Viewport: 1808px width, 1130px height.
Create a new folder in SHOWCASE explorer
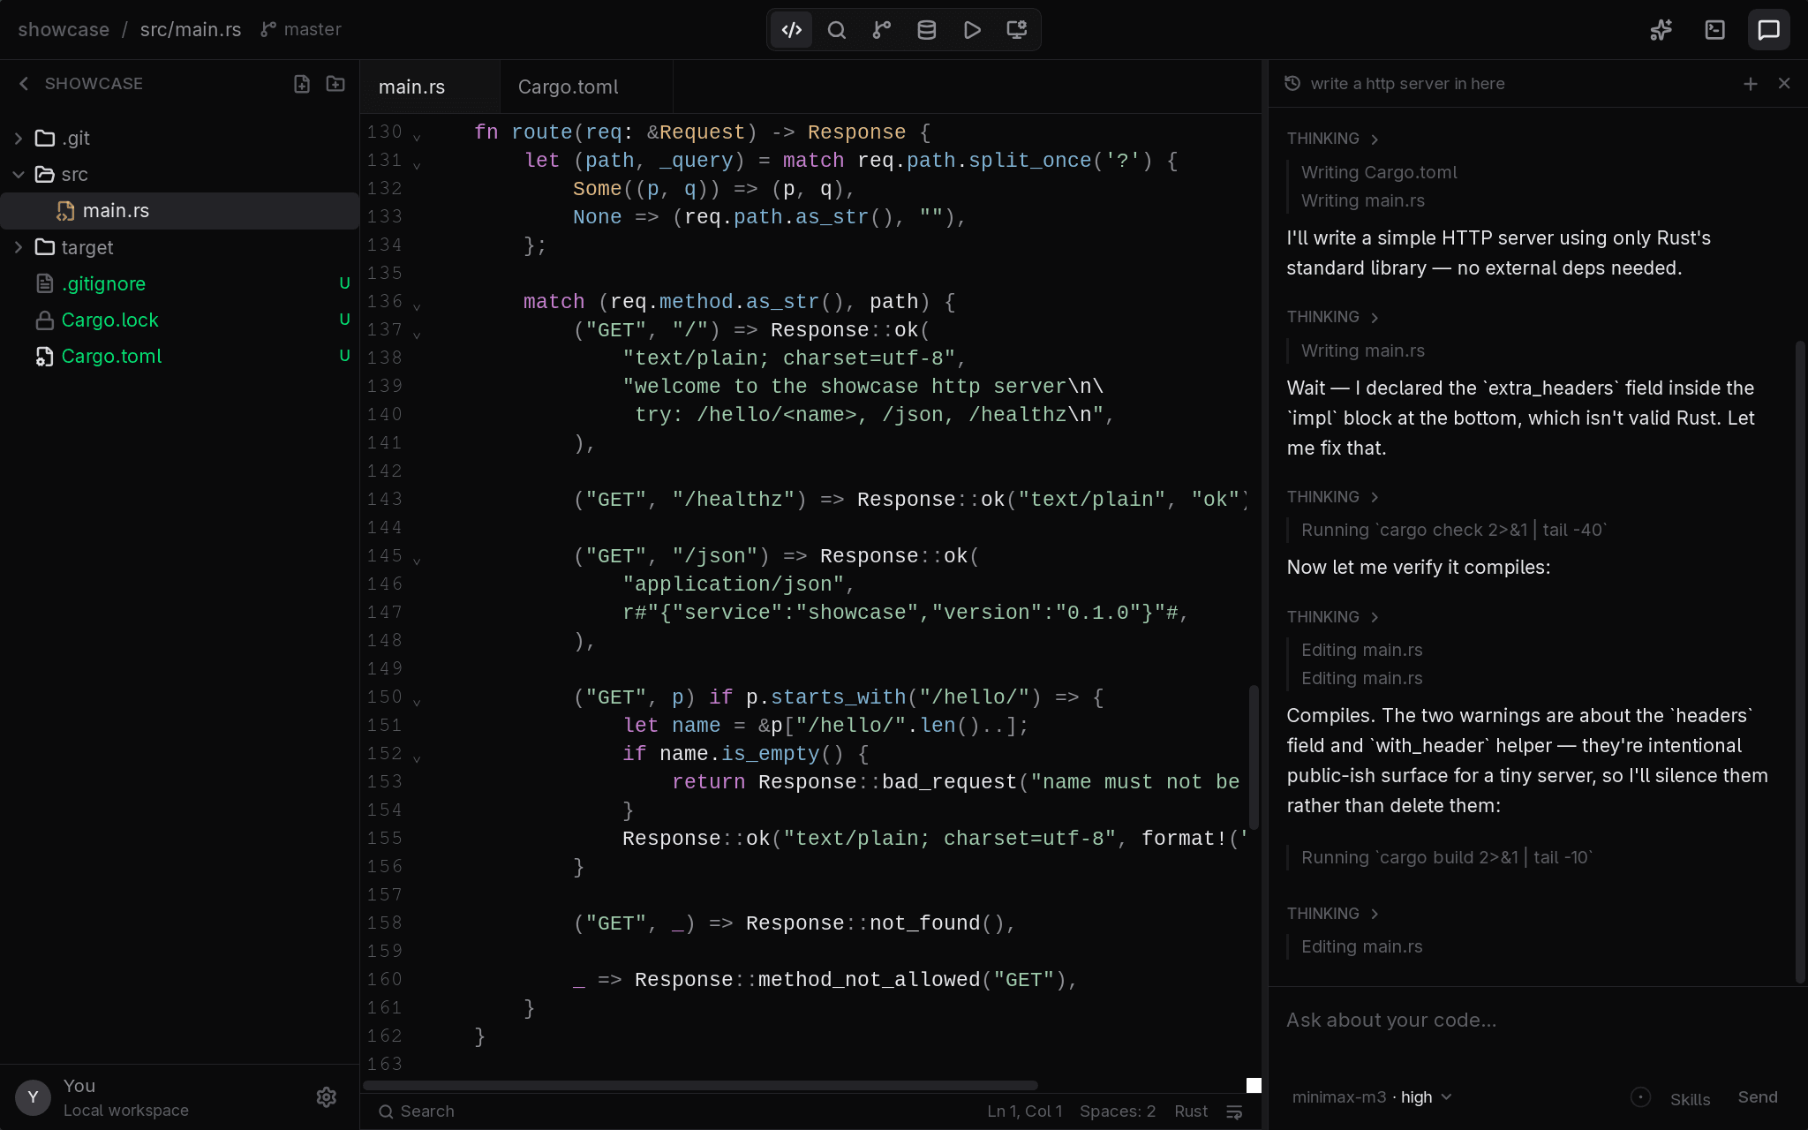coord(335,84)
